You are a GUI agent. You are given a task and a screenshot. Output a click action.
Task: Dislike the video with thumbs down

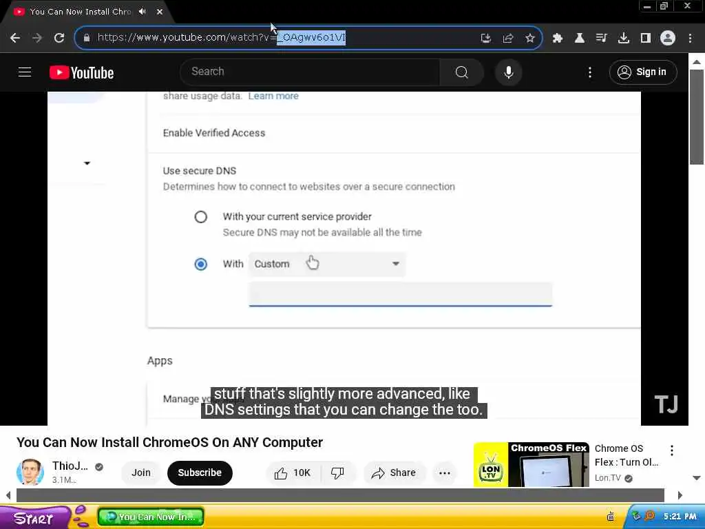pyautogui.click(x=337, y=473)
